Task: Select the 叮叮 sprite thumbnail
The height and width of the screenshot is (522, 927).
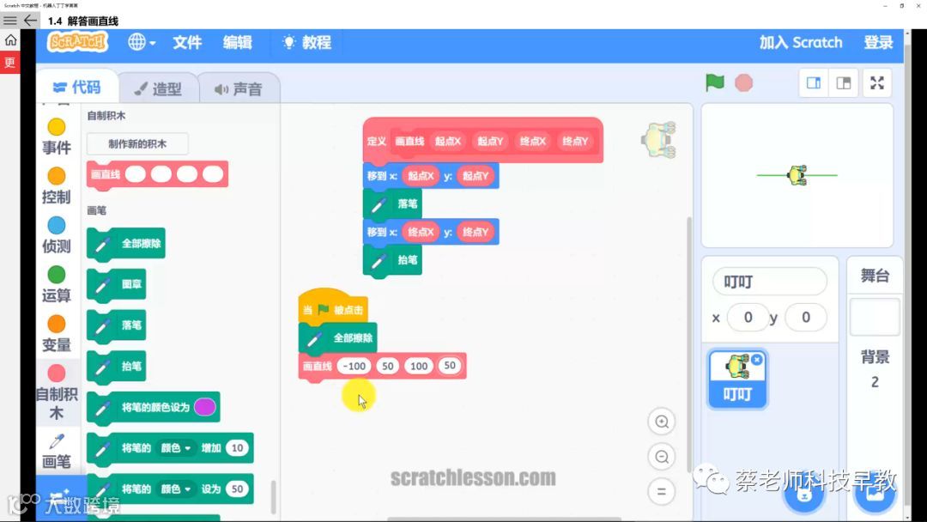Action: (x=737, y=379)
